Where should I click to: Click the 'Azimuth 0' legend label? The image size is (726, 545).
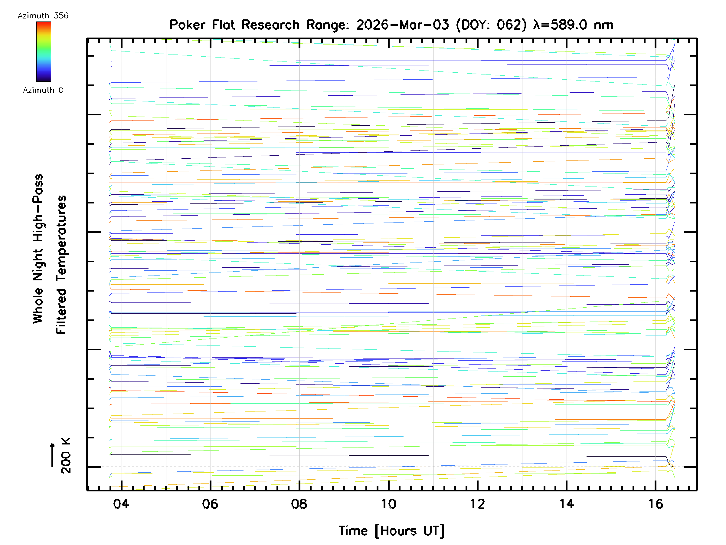43,90
